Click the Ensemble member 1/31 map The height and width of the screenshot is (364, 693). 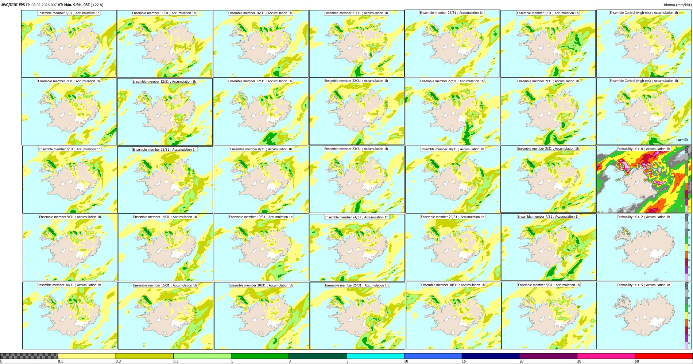click(548, 44)
